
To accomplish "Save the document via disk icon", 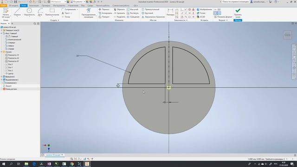I will point(15,2).
